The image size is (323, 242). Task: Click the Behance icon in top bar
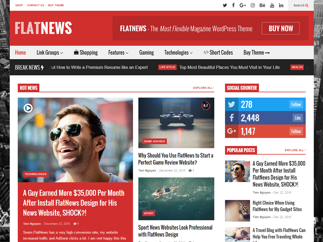coord(262,5)
